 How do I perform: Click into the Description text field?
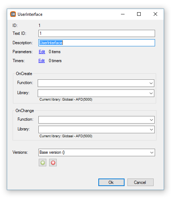97,43
